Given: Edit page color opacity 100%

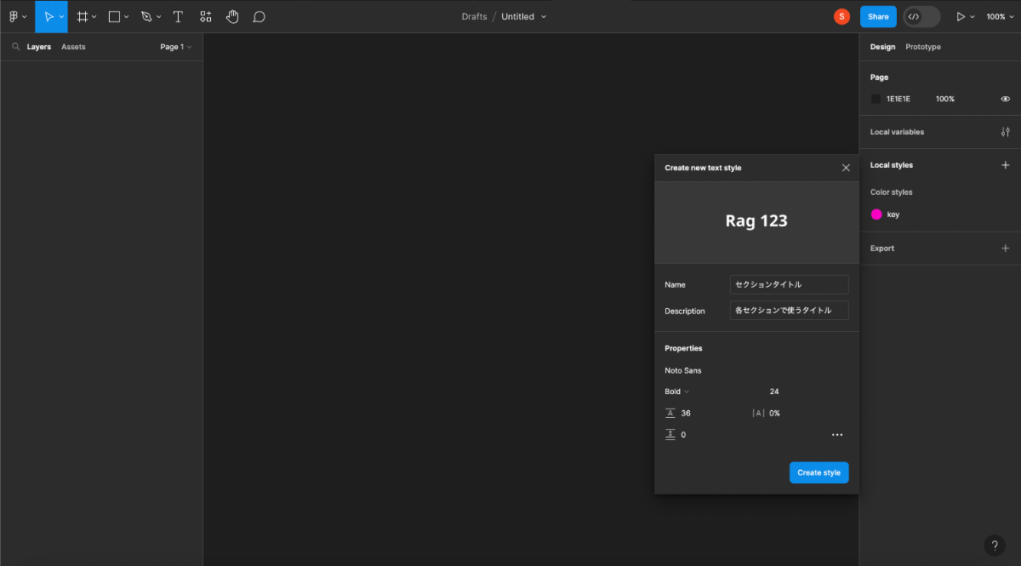Looking at the screenshot, I should point(945,99).
